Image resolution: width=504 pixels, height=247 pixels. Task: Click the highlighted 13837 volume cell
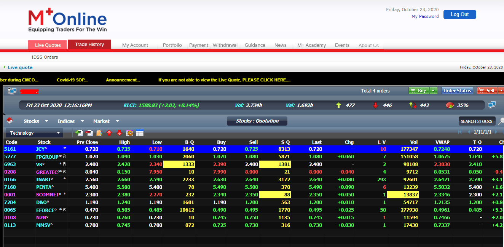(x=403, y=195)
